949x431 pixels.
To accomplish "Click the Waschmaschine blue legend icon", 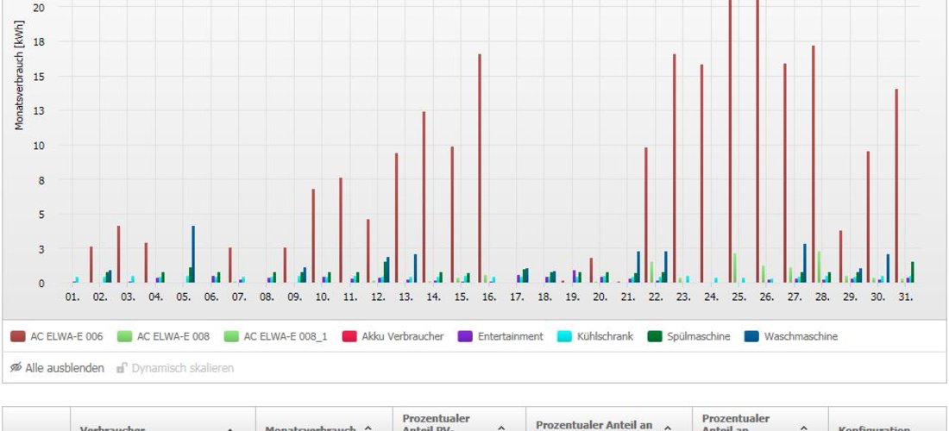I will tap(751, 337).
